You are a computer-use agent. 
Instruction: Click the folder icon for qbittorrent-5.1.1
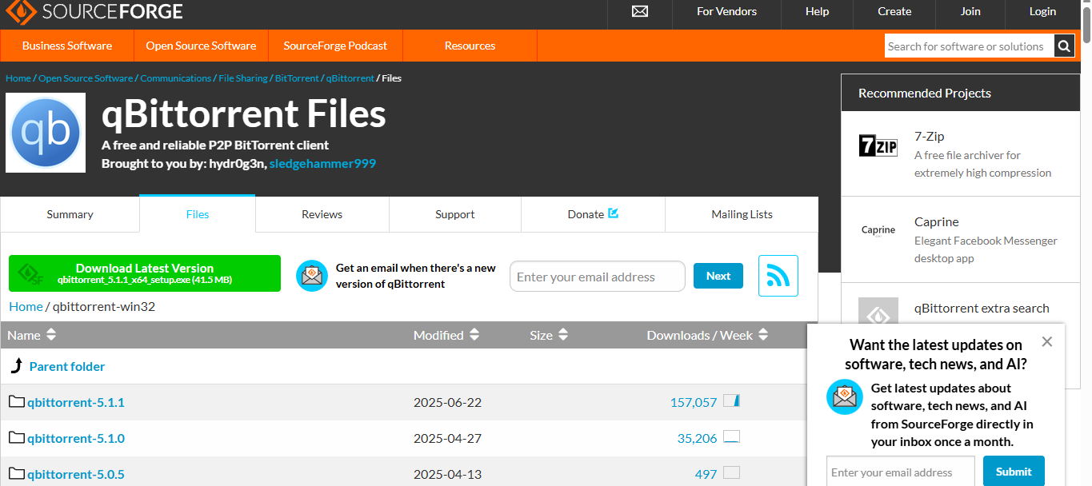point(17,401)
